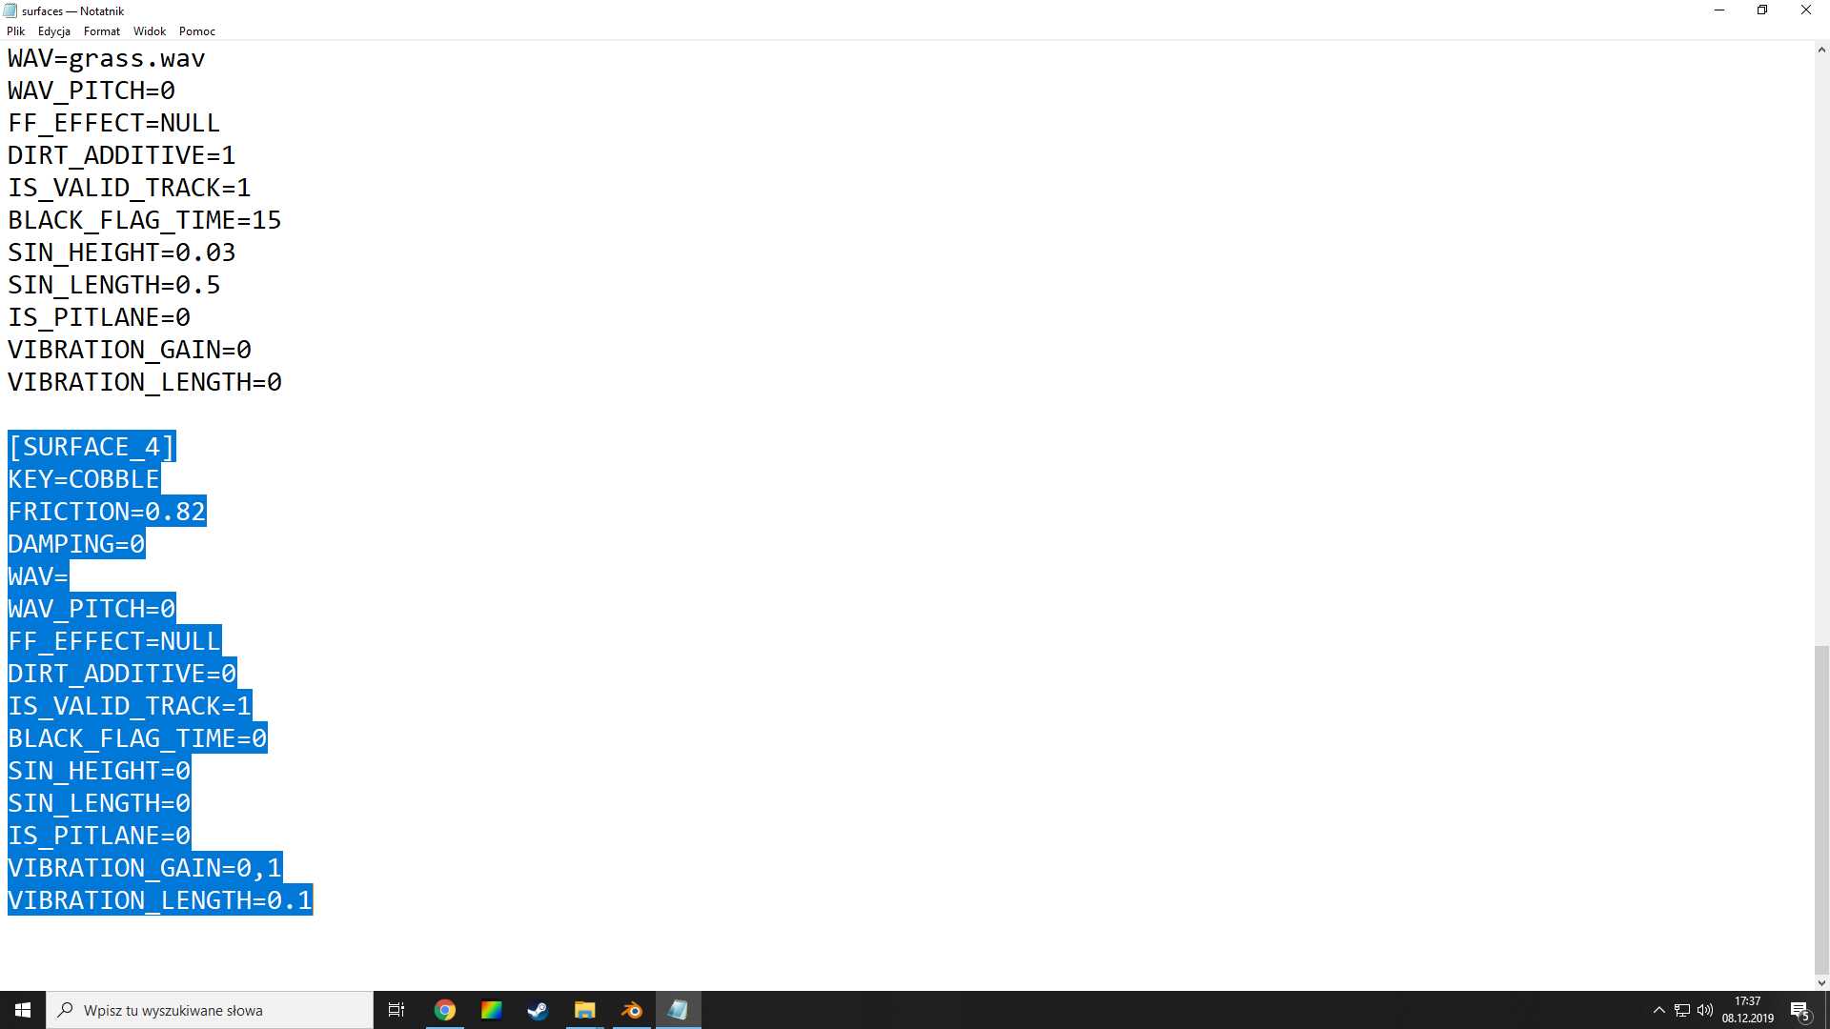Open the network status tray icon

(x=1682, y=1010)
